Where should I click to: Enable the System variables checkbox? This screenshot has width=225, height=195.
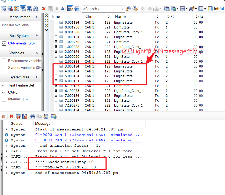tap(4, 68)
